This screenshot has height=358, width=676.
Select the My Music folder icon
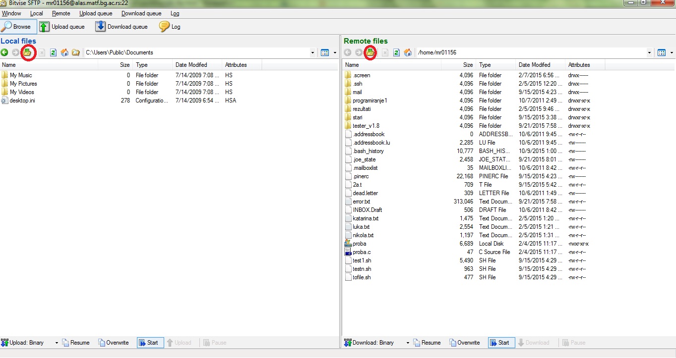pyautogui.click(x=5, y=75)
